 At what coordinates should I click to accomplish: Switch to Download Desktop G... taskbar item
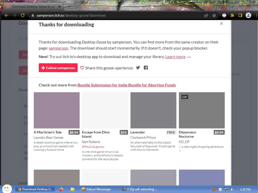[x=35, y=189]
